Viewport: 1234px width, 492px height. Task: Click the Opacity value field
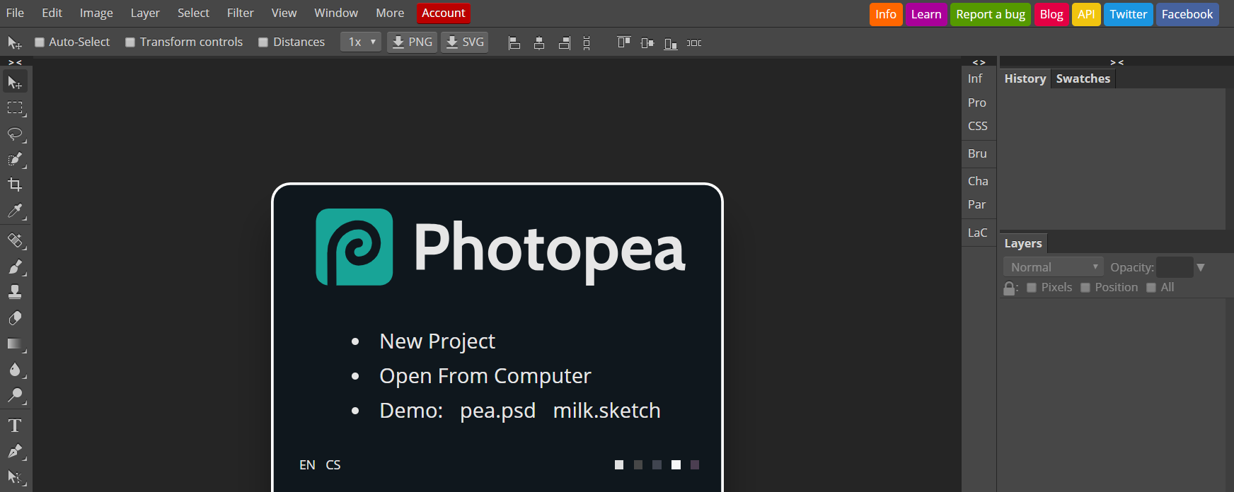tap(1175, 267)
